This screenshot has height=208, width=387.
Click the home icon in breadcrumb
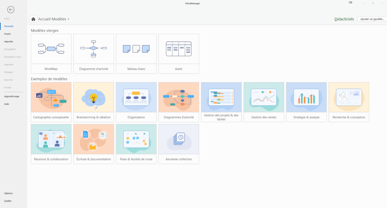34,19
